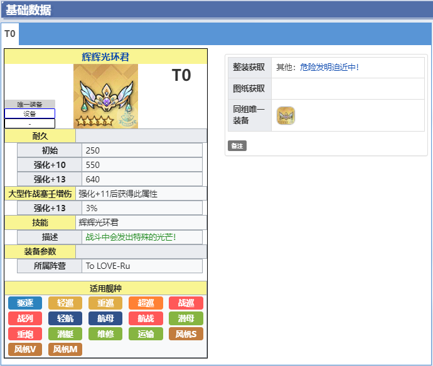The width and height of the screenshot is (433, 366).
Task: Click the large T0 tier label
Action: coord(181,75)
